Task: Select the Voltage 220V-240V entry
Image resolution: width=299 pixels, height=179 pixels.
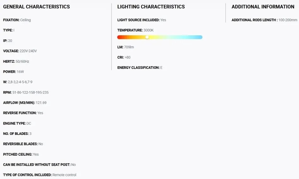Action: (x=20, y=51)
